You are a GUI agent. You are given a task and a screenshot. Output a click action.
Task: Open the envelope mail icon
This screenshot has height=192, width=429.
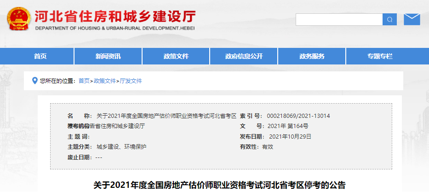pos(412,19)
